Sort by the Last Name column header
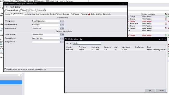This screenshot has width=169, height=95. 97,47
